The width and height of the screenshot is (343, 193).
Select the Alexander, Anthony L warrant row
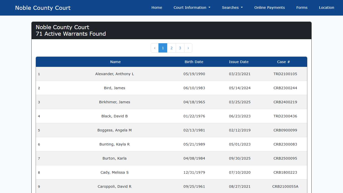pyautogui.click(x=115, y=74)
